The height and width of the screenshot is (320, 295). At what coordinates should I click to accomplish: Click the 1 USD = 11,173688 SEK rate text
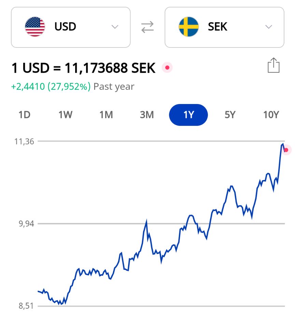pos(83,68)
